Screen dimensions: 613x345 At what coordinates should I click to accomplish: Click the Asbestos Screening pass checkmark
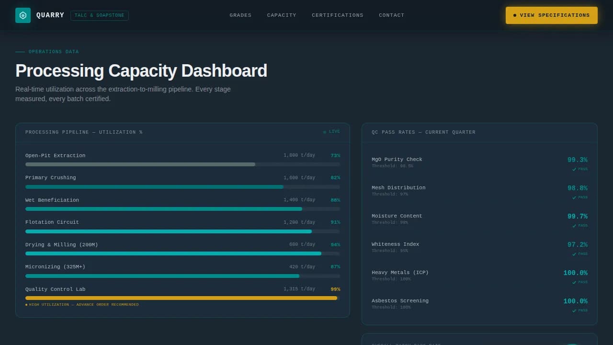[574, 310]
